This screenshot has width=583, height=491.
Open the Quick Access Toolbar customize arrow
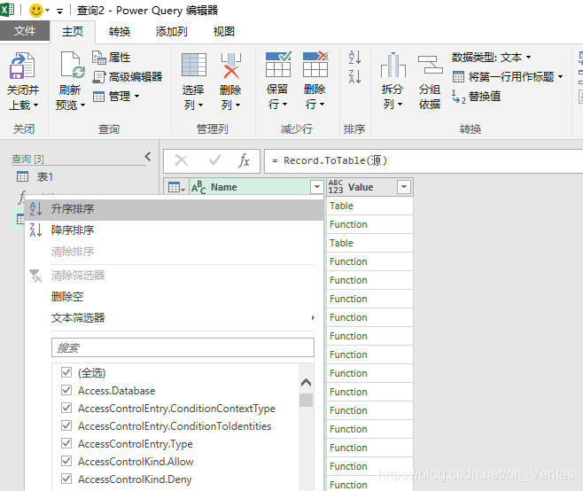(x=59, y=12)
